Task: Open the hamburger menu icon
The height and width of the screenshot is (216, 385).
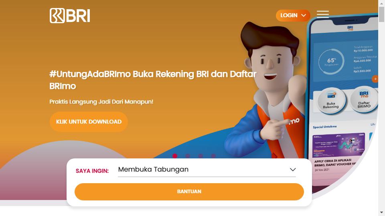Action: pyautogui.click(x=322, y=14)
